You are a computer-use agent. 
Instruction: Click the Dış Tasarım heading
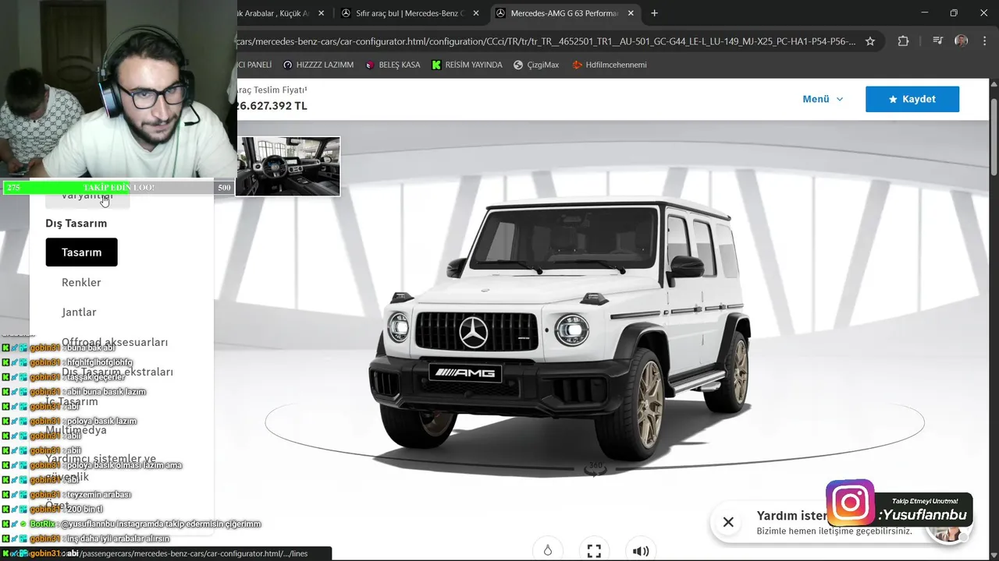(76, 223)
